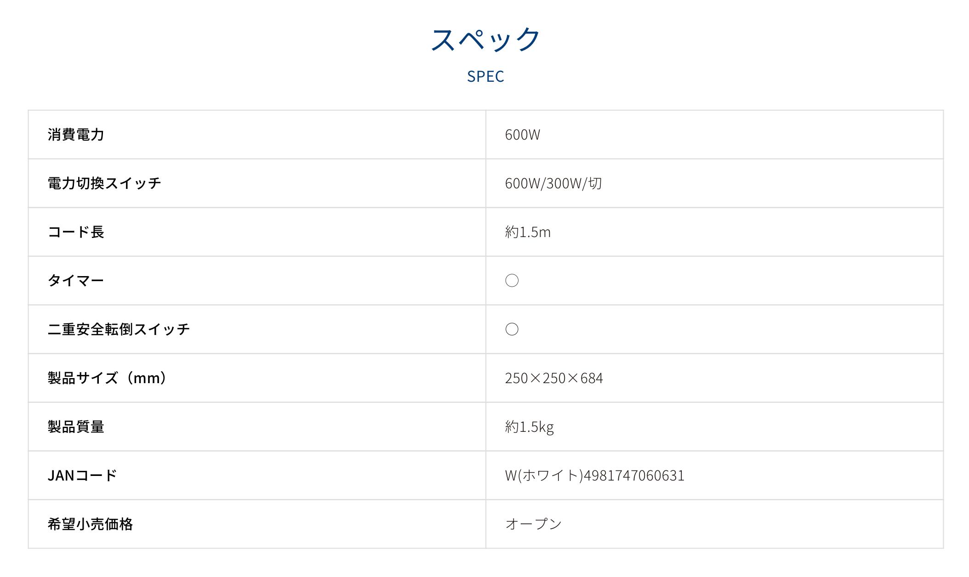Click the circle mark in the タイマー row

512,281
